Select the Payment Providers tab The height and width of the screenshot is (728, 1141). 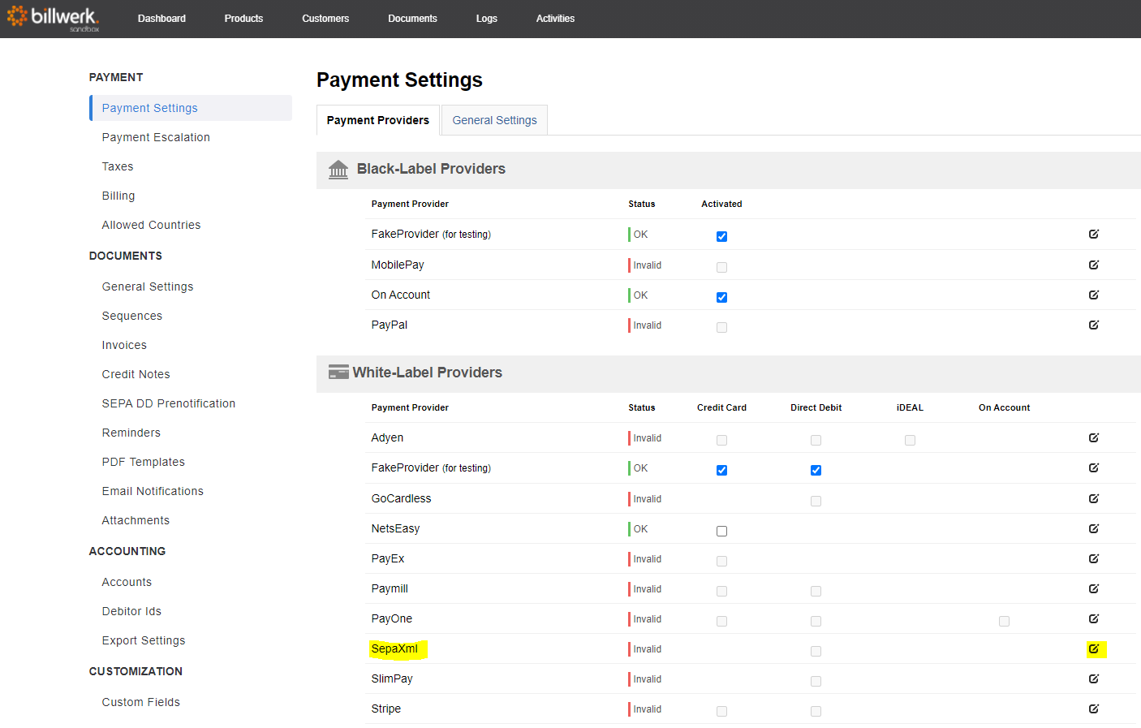(x=378, y=120)
